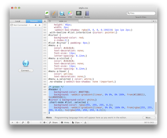Click the Connect... button
Image resolution: width=167 pixels, height=138 pixels.
(26, 71)
